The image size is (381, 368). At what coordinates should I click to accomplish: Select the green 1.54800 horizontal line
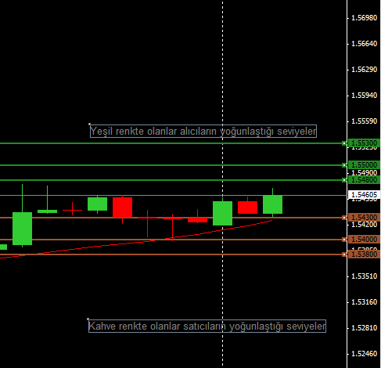[172, 180]
